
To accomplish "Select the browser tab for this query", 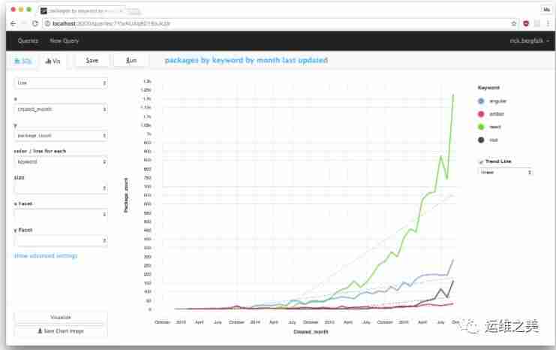I will coord(82,11).
